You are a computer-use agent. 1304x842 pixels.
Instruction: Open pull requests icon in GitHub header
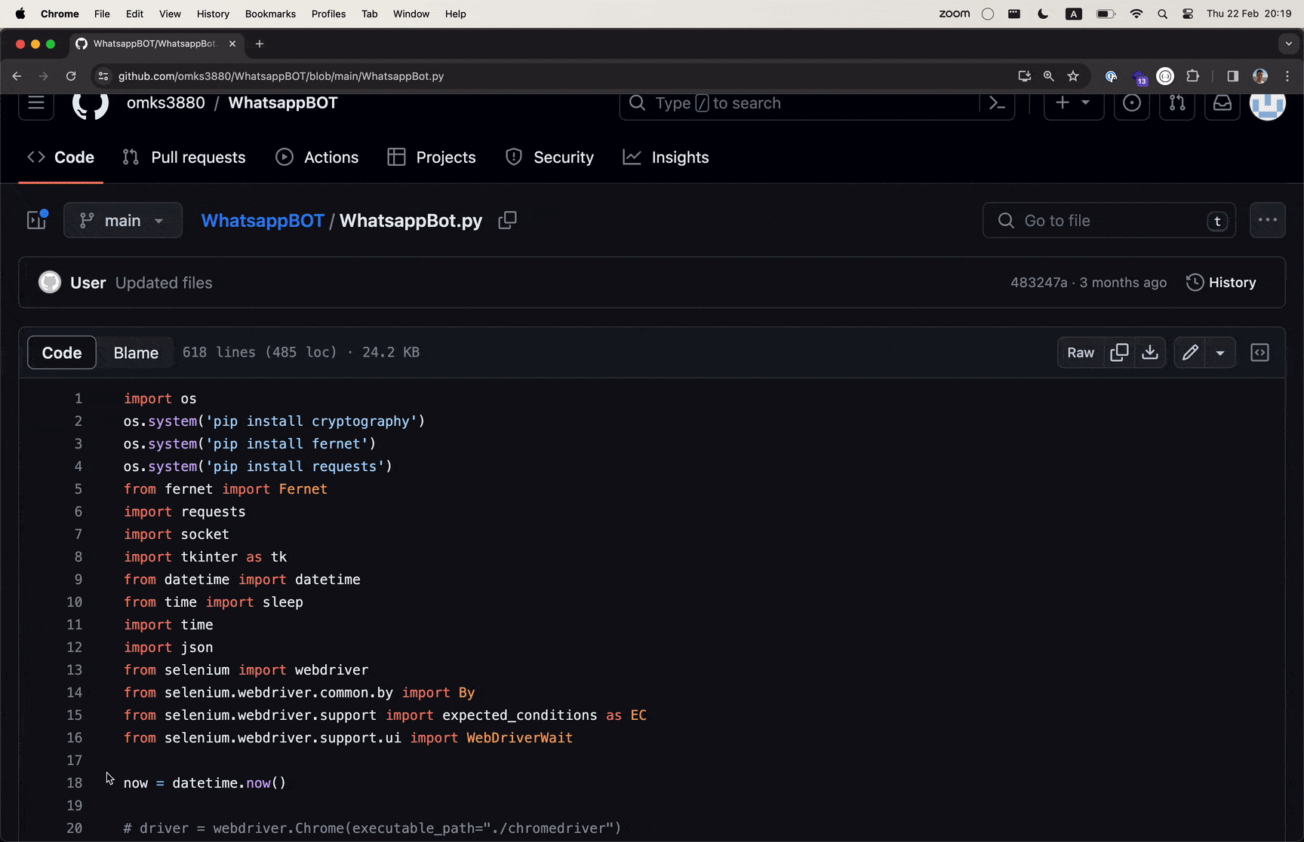1176,103
